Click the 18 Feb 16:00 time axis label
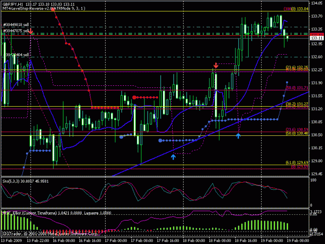 coord(246,241)
